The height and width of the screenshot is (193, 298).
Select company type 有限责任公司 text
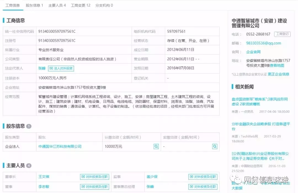(x=77, y=59)
